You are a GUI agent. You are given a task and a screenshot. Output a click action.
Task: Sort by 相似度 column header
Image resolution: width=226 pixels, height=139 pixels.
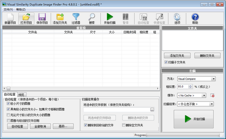tap(144, 32)
